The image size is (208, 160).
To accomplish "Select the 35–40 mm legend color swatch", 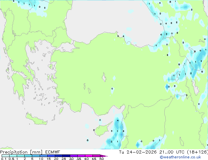I will click(x=81, y=156).
